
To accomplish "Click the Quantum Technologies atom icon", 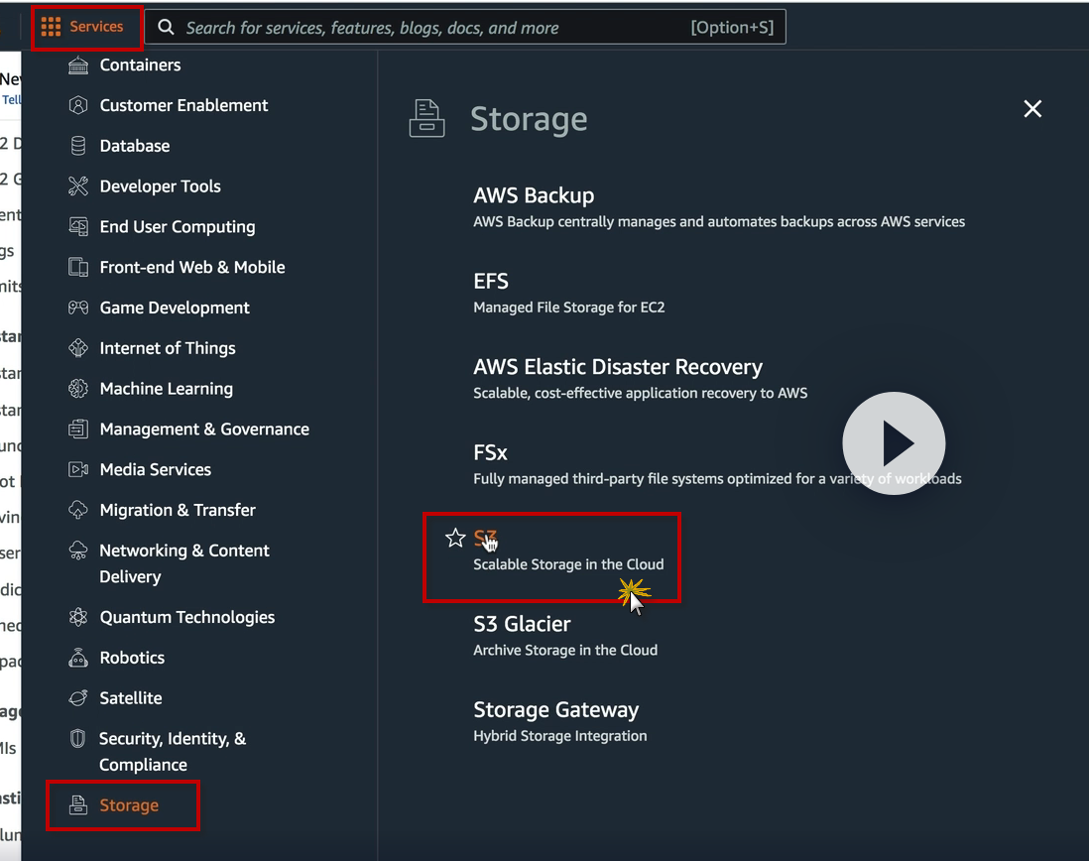I will [78, 617].
